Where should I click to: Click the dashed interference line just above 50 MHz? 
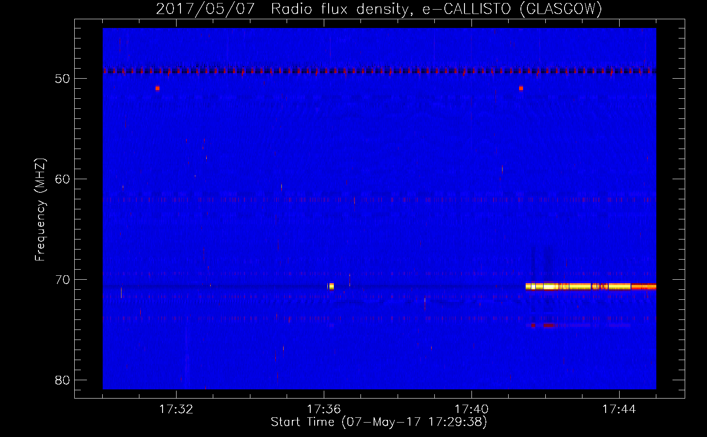379,71
